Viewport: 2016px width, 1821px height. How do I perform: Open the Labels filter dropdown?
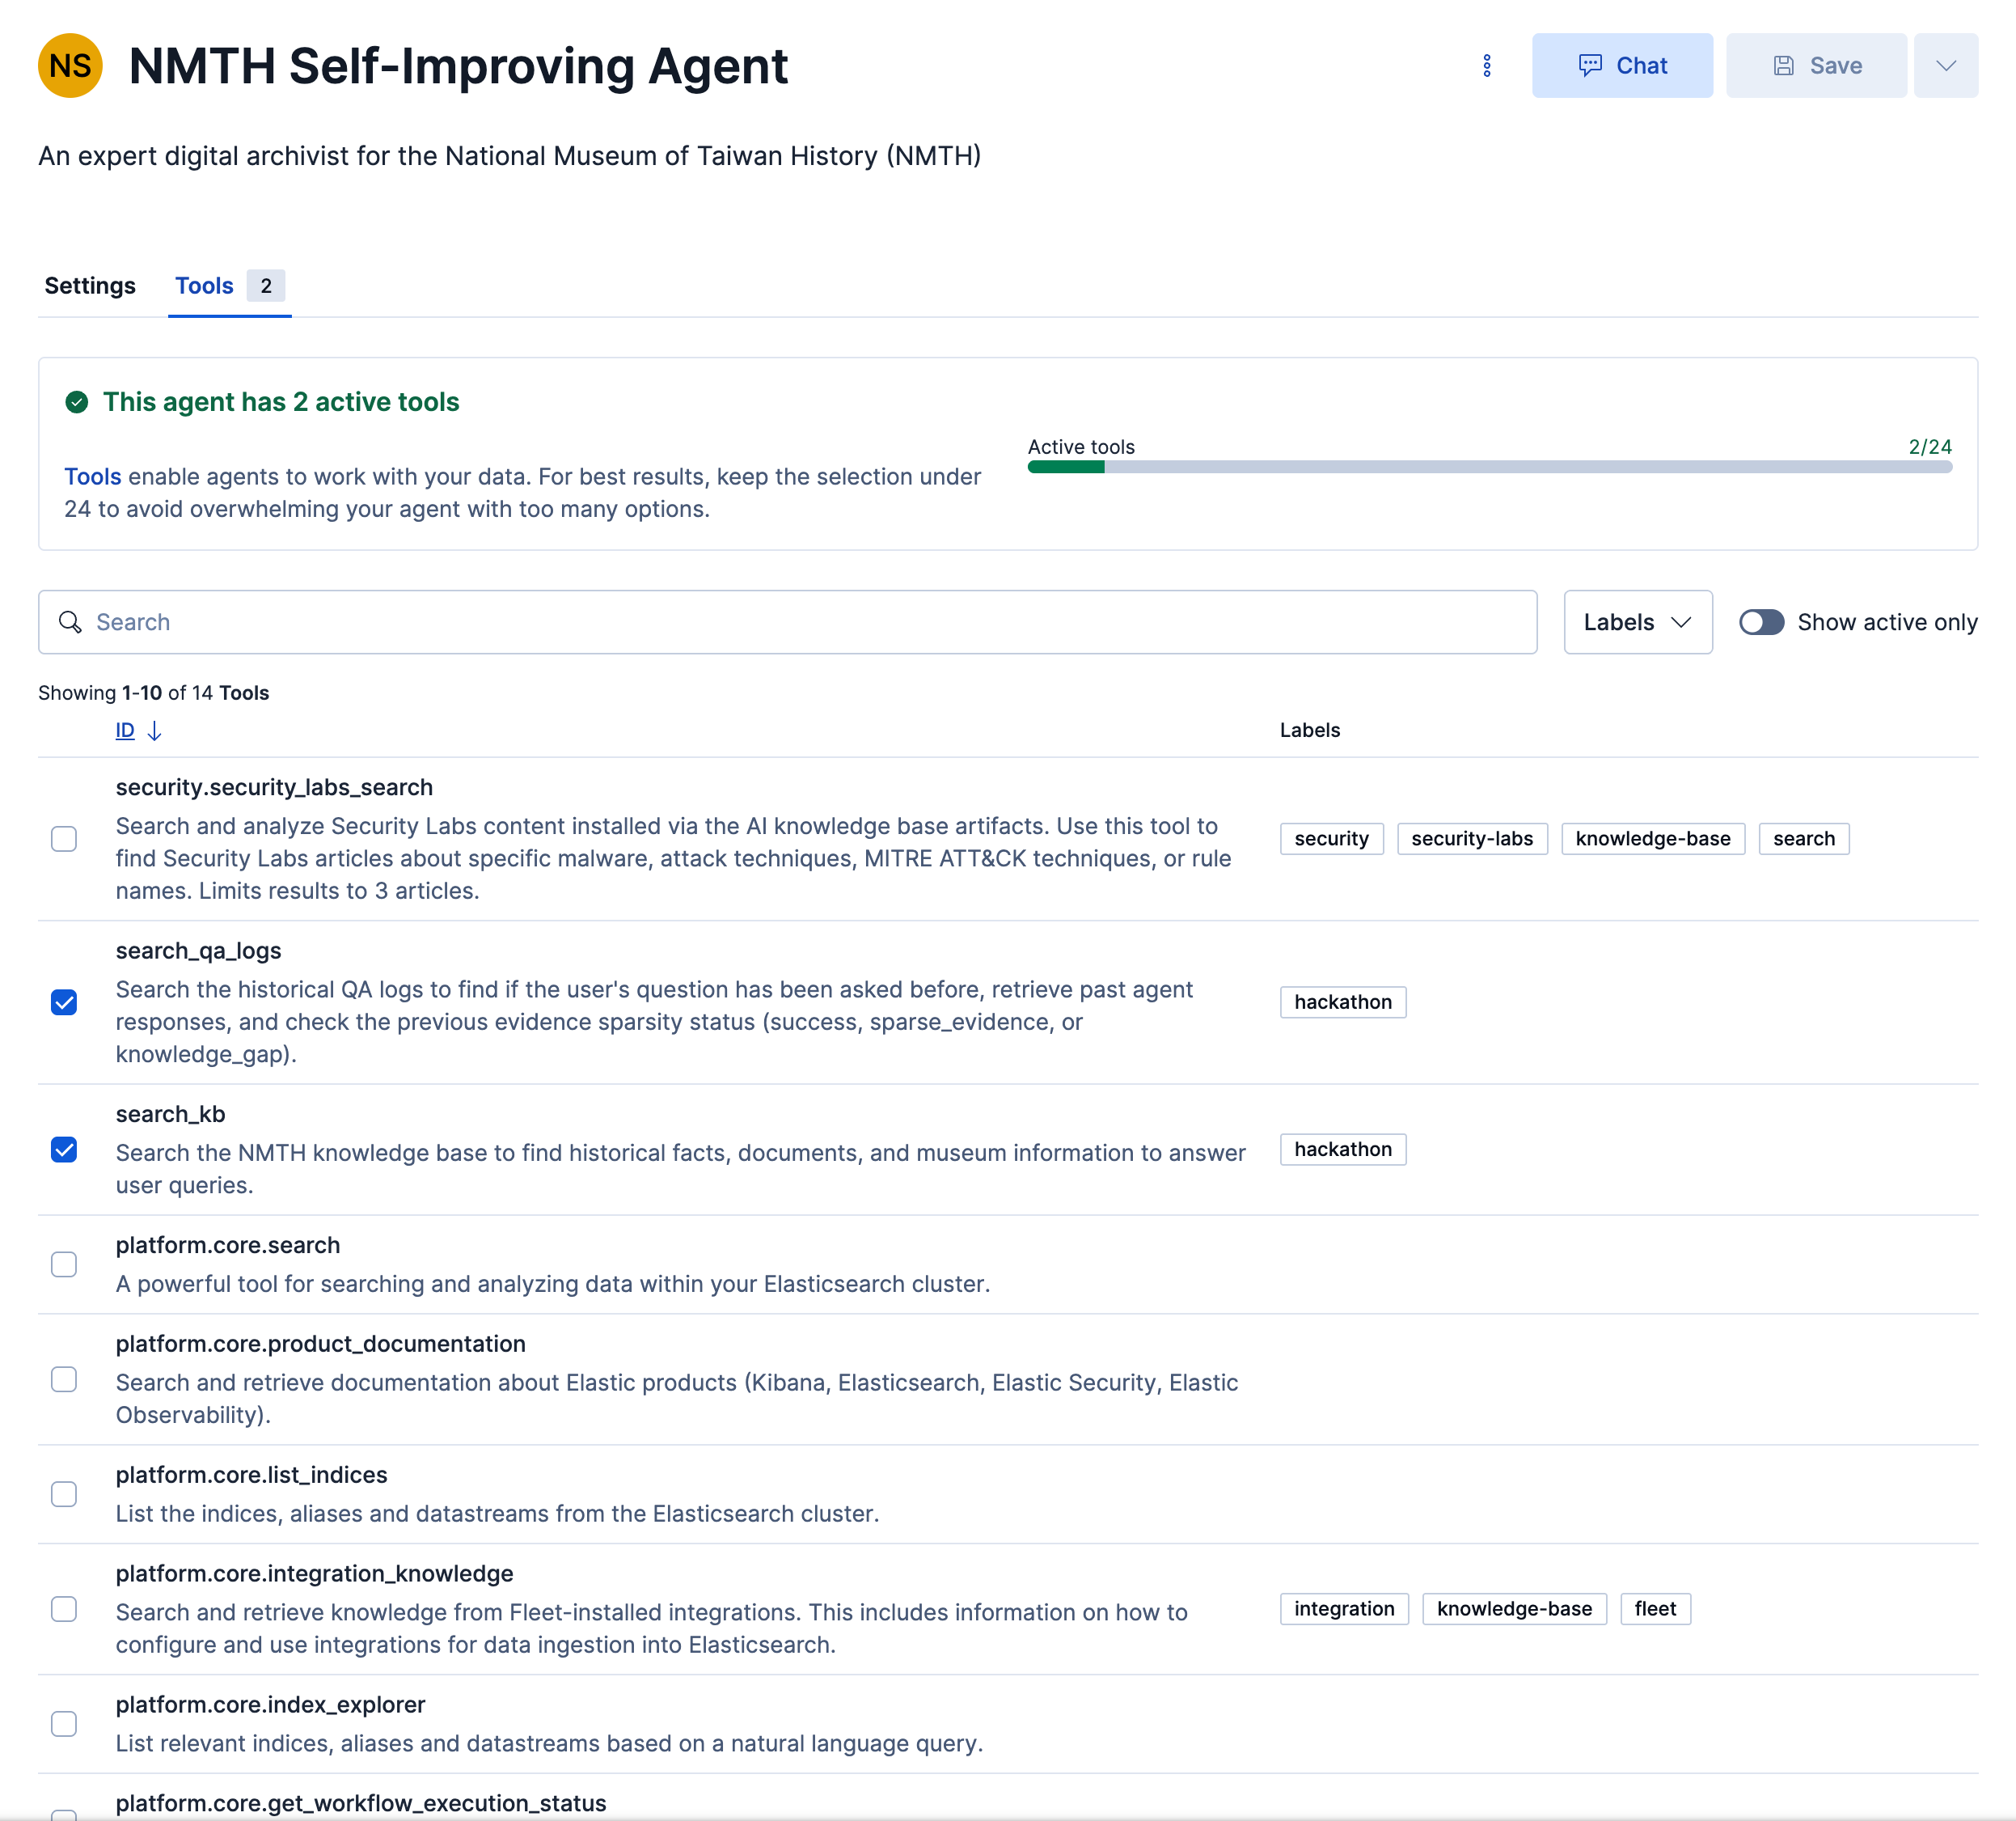click(1637, 622)
